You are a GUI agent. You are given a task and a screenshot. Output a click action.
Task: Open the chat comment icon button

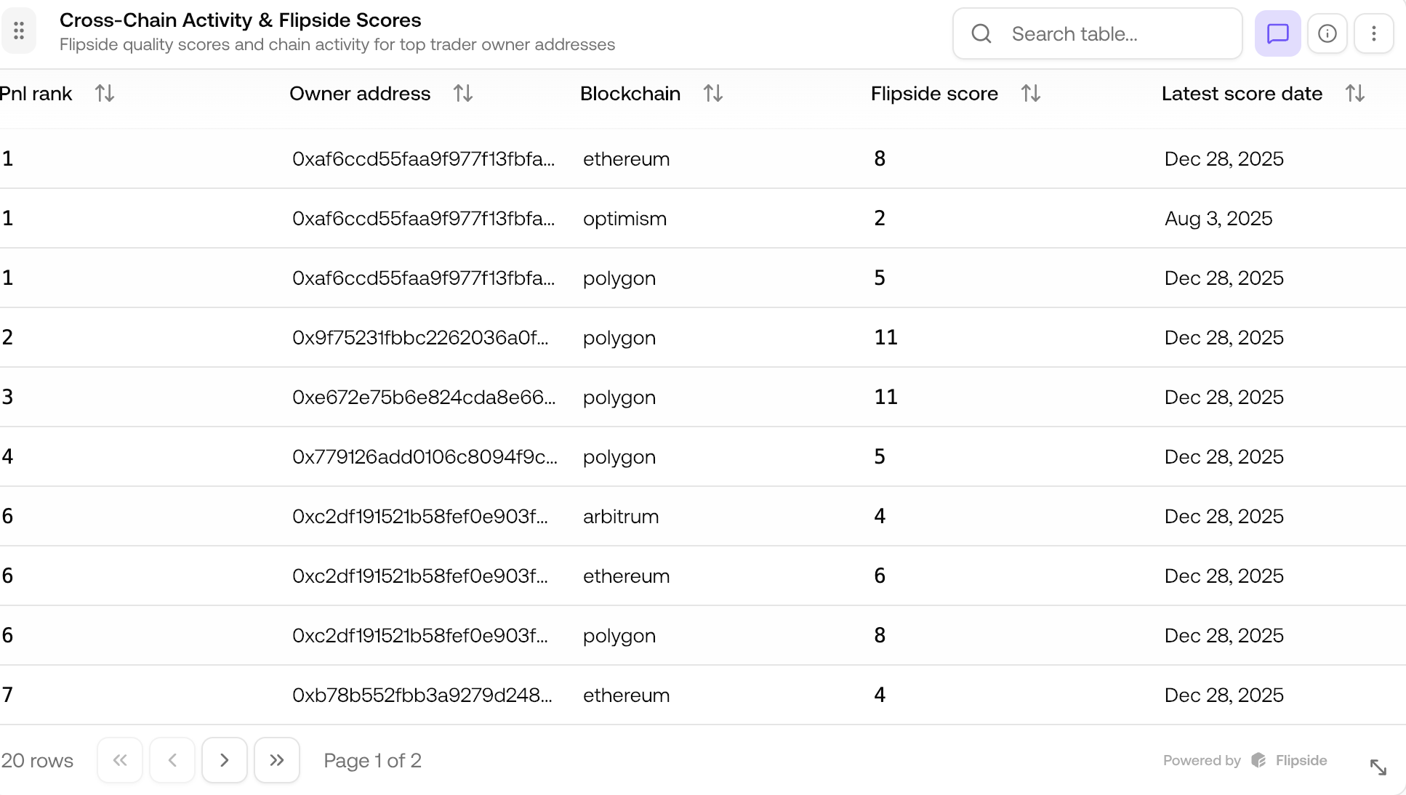pos(1277,33)
